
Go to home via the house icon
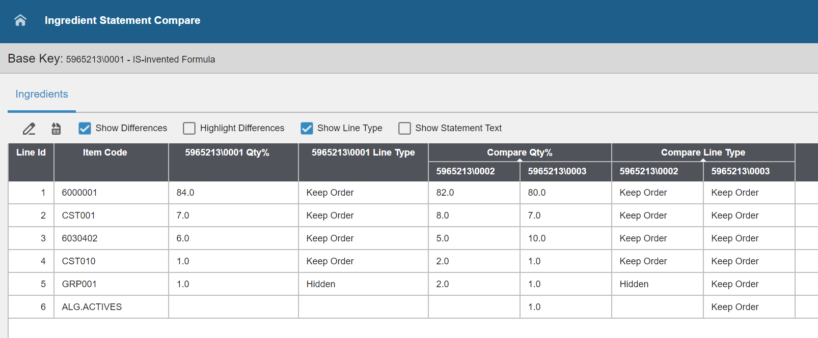click(20, 20)
